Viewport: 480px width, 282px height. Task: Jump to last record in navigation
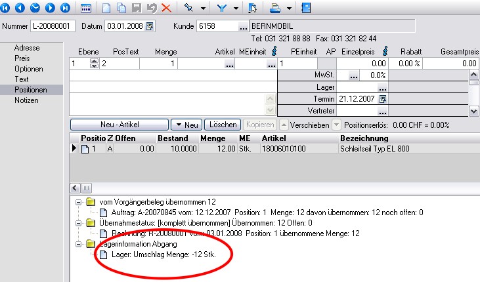point(64,8)
